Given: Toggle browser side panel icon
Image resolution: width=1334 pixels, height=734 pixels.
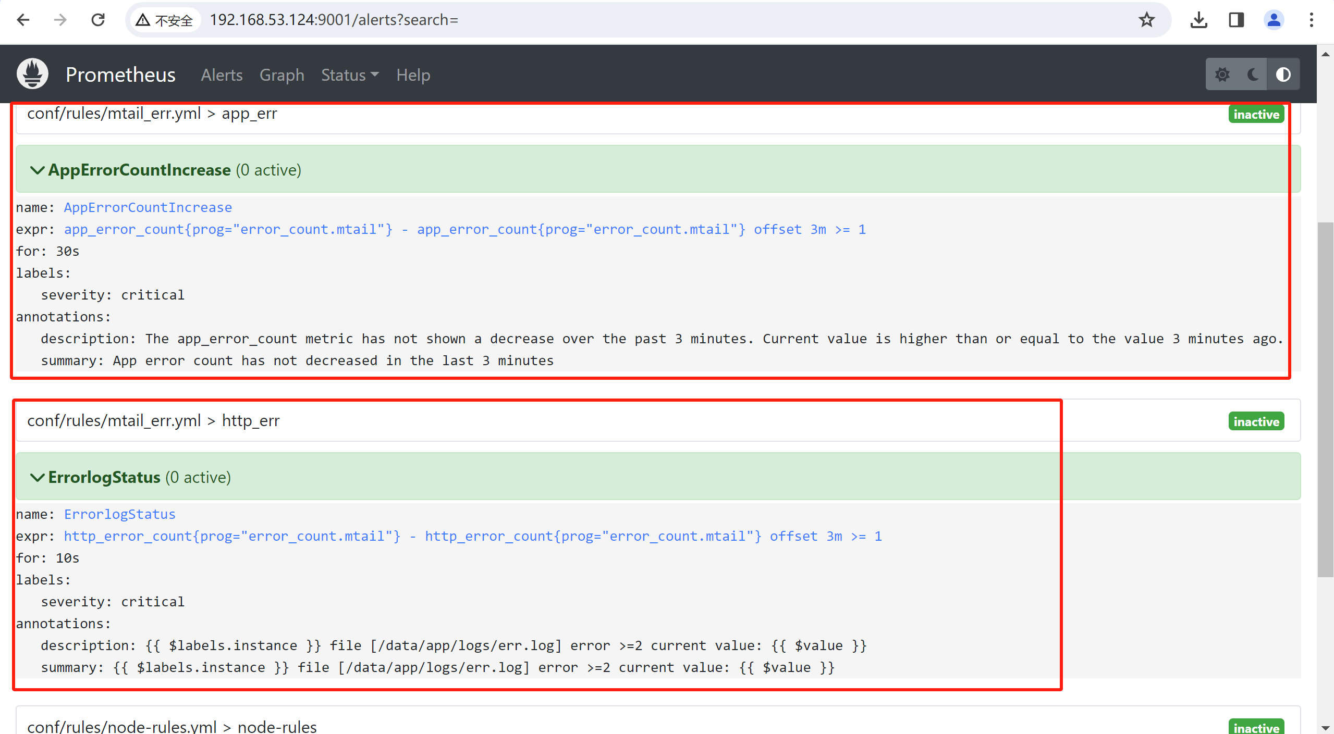Looking at the screenshot, I should click(1236, 20).
